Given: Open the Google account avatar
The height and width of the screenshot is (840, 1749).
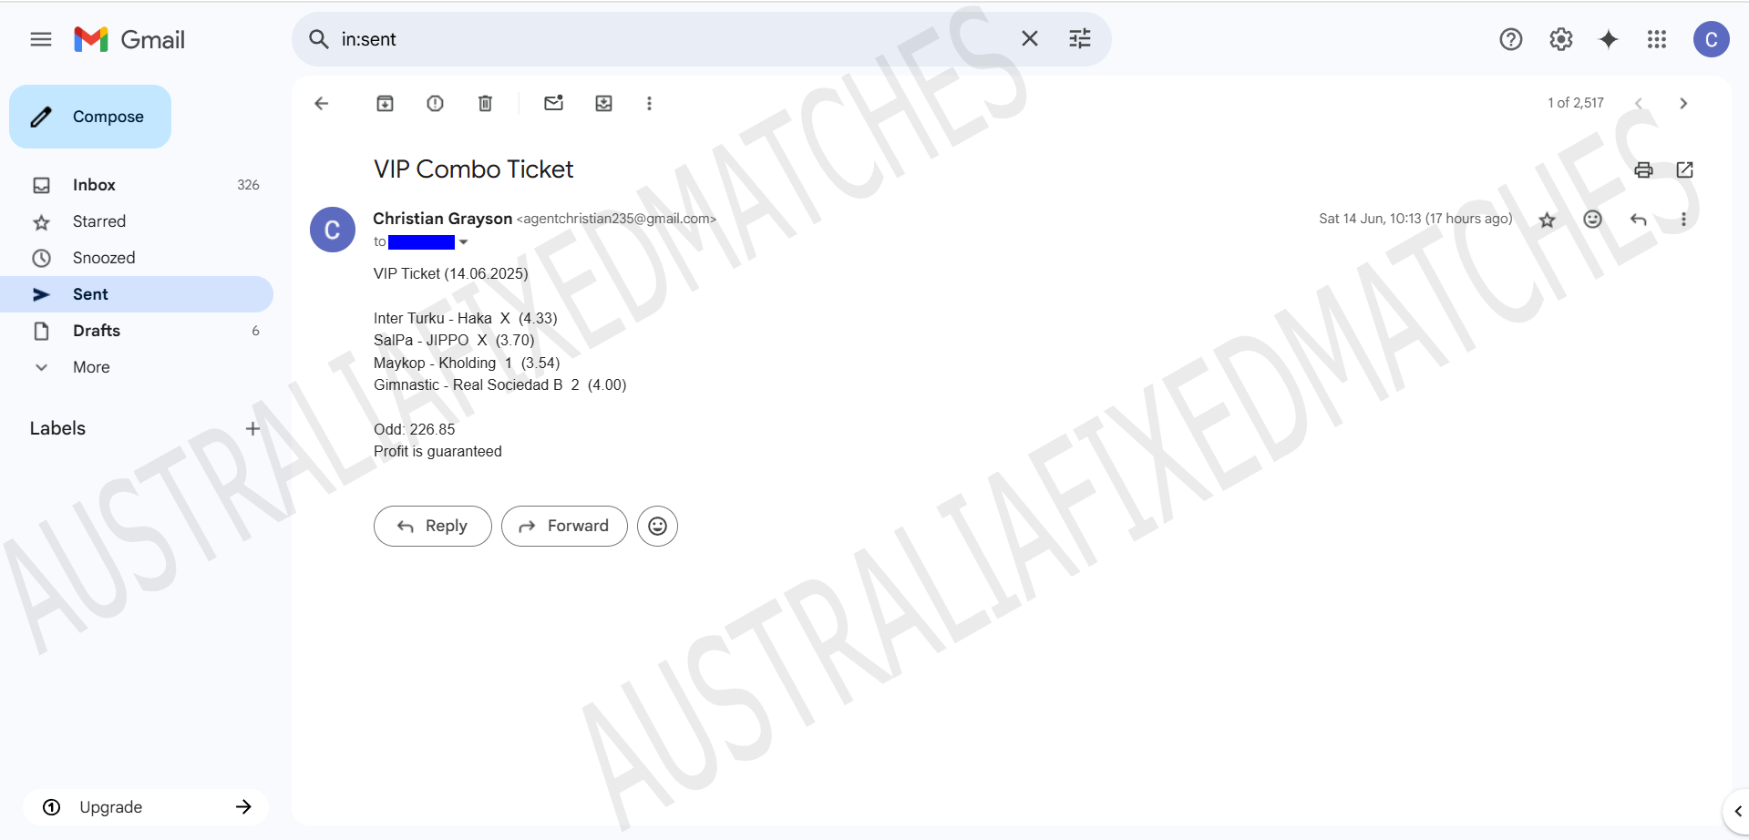Looking at the screenshot, I should pyautogui.click(x=1712, y=39).
